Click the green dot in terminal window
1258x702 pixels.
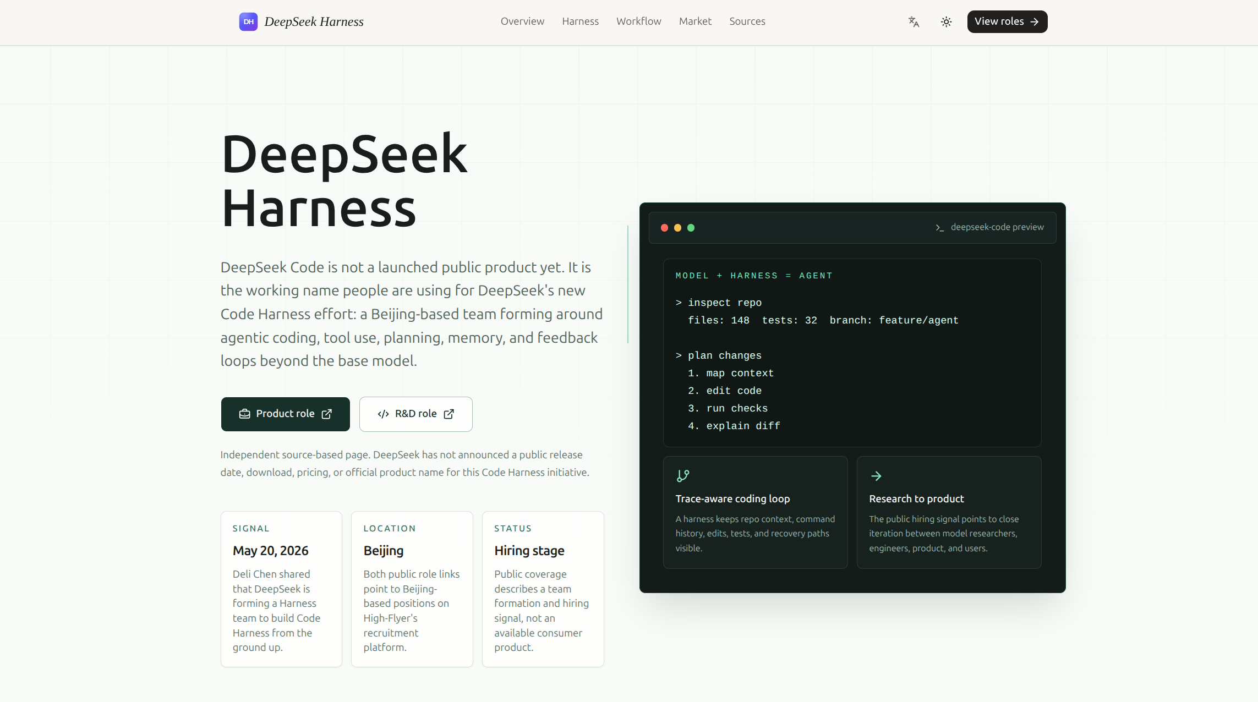(691, 228)
